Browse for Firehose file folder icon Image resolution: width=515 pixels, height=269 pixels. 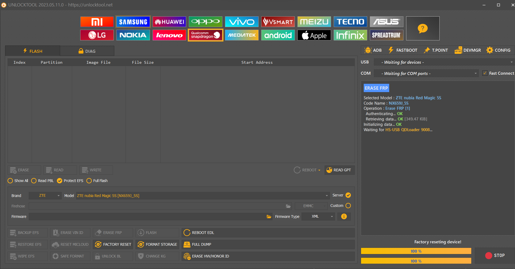288,206
